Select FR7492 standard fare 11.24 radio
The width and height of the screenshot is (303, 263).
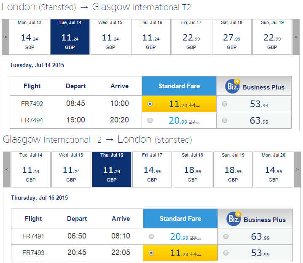[x=150, y=104]
